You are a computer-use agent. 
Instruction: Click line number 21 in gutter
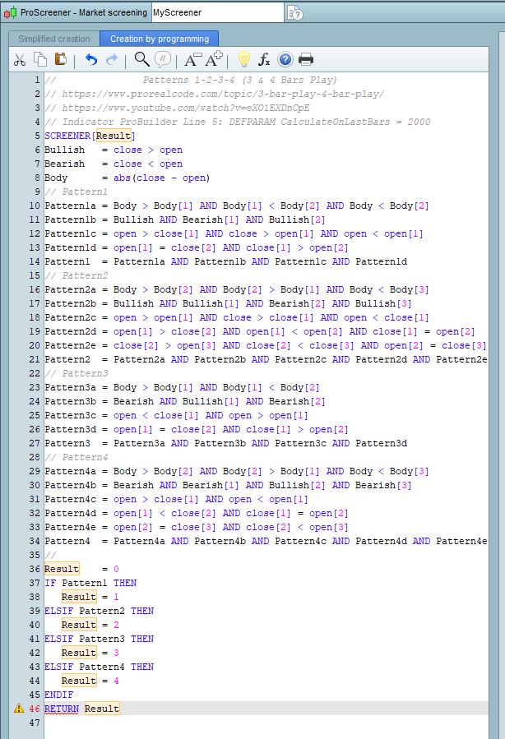coord(35,359)
